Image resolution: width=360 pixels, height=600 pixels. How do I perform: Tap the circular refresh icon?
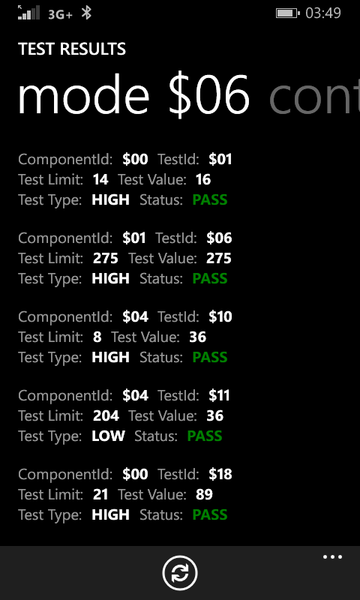click(180, 573)
